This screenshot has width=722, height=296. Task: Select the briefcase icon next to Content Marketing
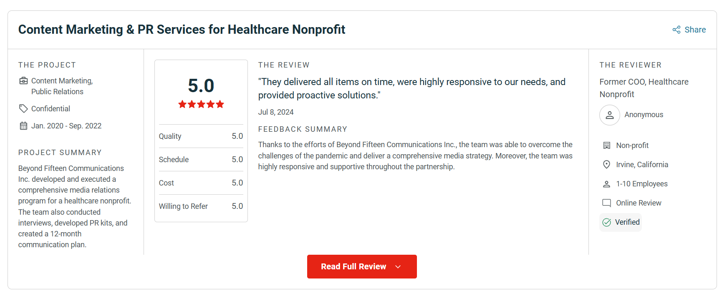point(23,80)
